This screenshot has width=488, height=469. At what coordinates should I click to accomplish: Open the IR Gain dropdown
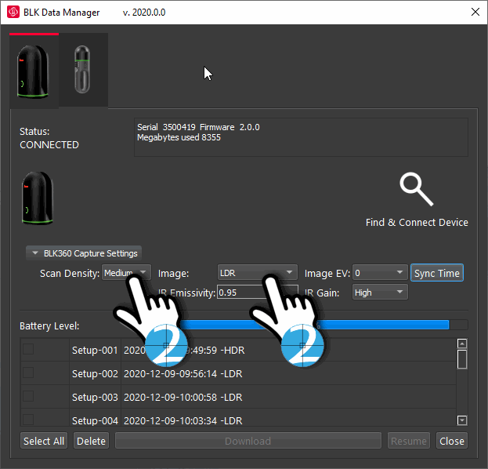coord(380,293)
